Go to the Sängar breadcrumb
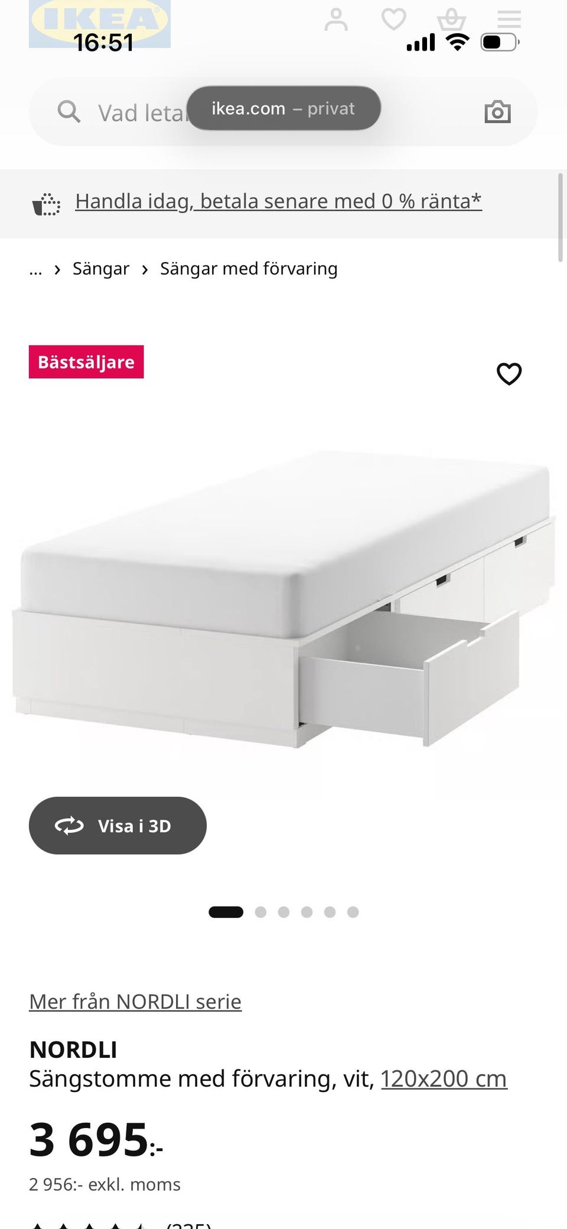The width and height of the screenshot is (567, 1229). (101, 269)
